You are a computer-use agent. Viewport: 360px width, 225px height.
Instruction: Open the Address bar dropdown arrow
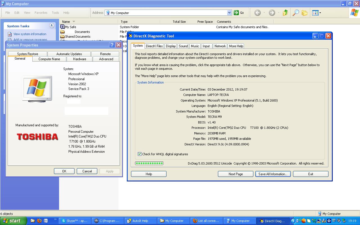click(x=229, y=13)
